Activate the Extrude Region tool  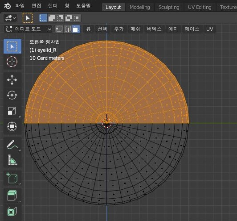click(x=12, y=196)
